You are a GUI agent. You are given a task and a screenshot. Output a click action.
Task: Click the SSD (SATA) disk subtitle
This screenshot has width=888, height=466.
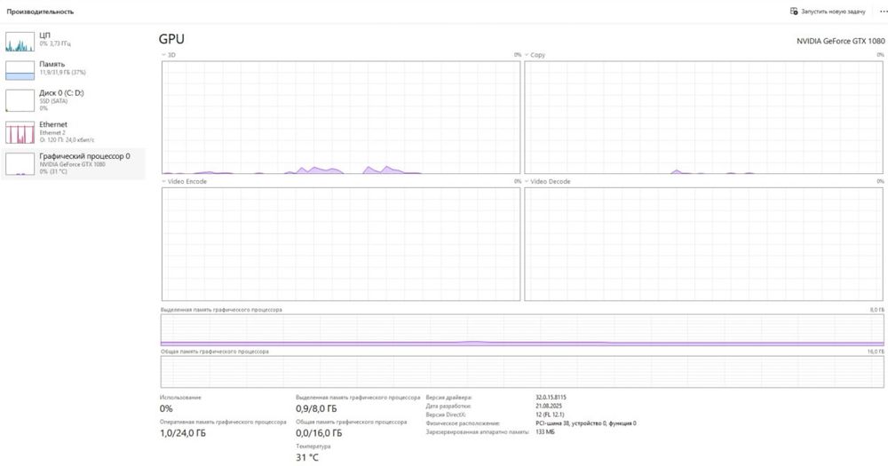pos(53,101)
